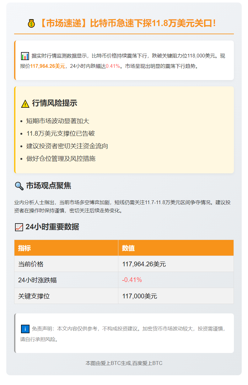Click the orange price 117,964.26美元 text

point(47,66)
